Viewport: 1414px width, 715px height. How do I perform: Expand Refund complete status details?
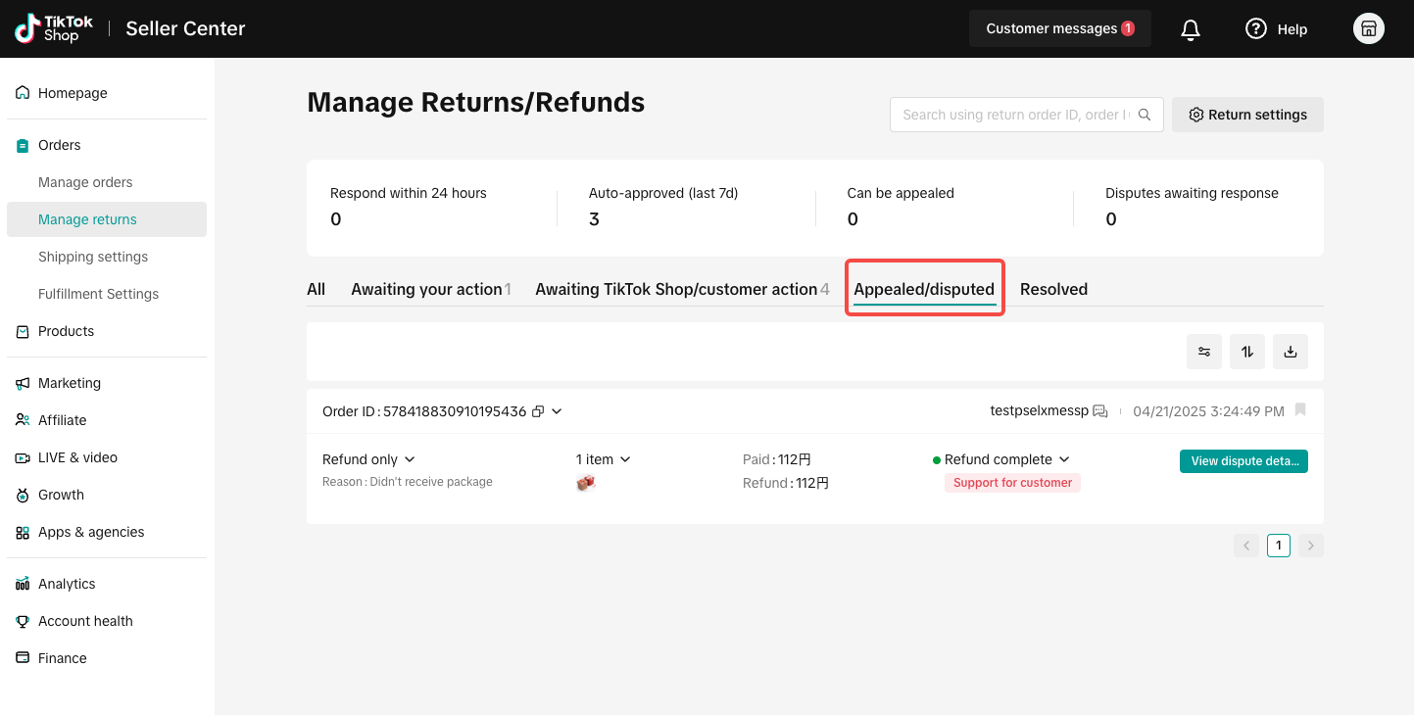[1000, 459]
